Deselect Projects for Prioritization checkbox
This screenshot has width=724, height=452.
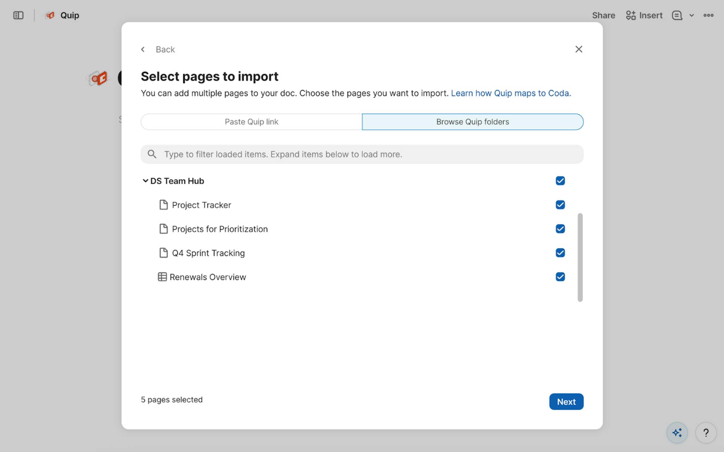[x=560, y=229]
